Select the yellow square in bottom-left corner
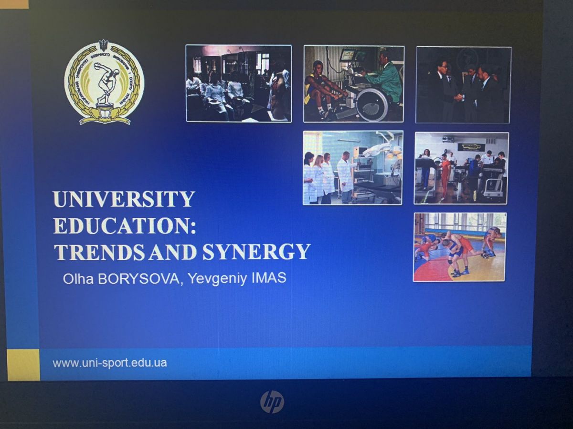Screen dimensions: 573x429 [23, 365]
